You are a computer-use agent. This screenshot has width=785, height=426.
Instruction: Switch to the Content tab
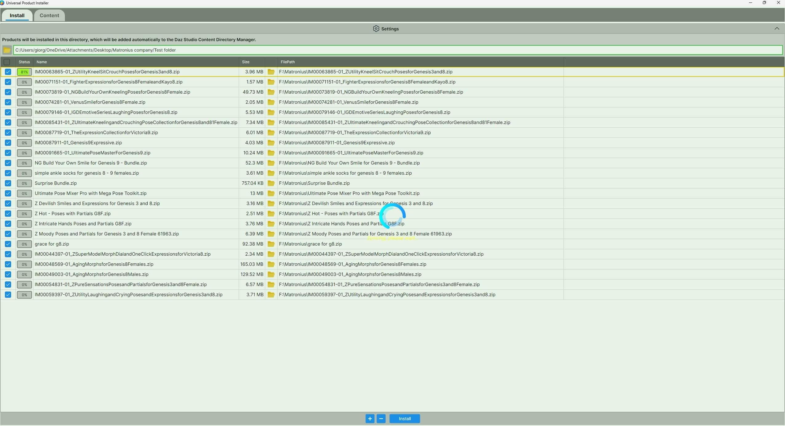click(49, 15)
